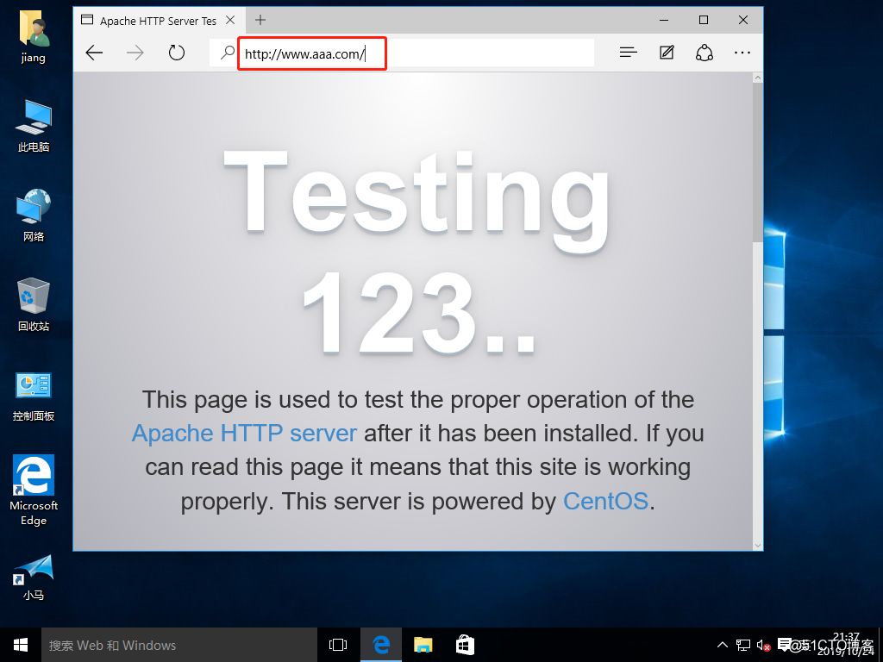
Task: Open a new tab with the plus button
Action: (x=260, y=21)
